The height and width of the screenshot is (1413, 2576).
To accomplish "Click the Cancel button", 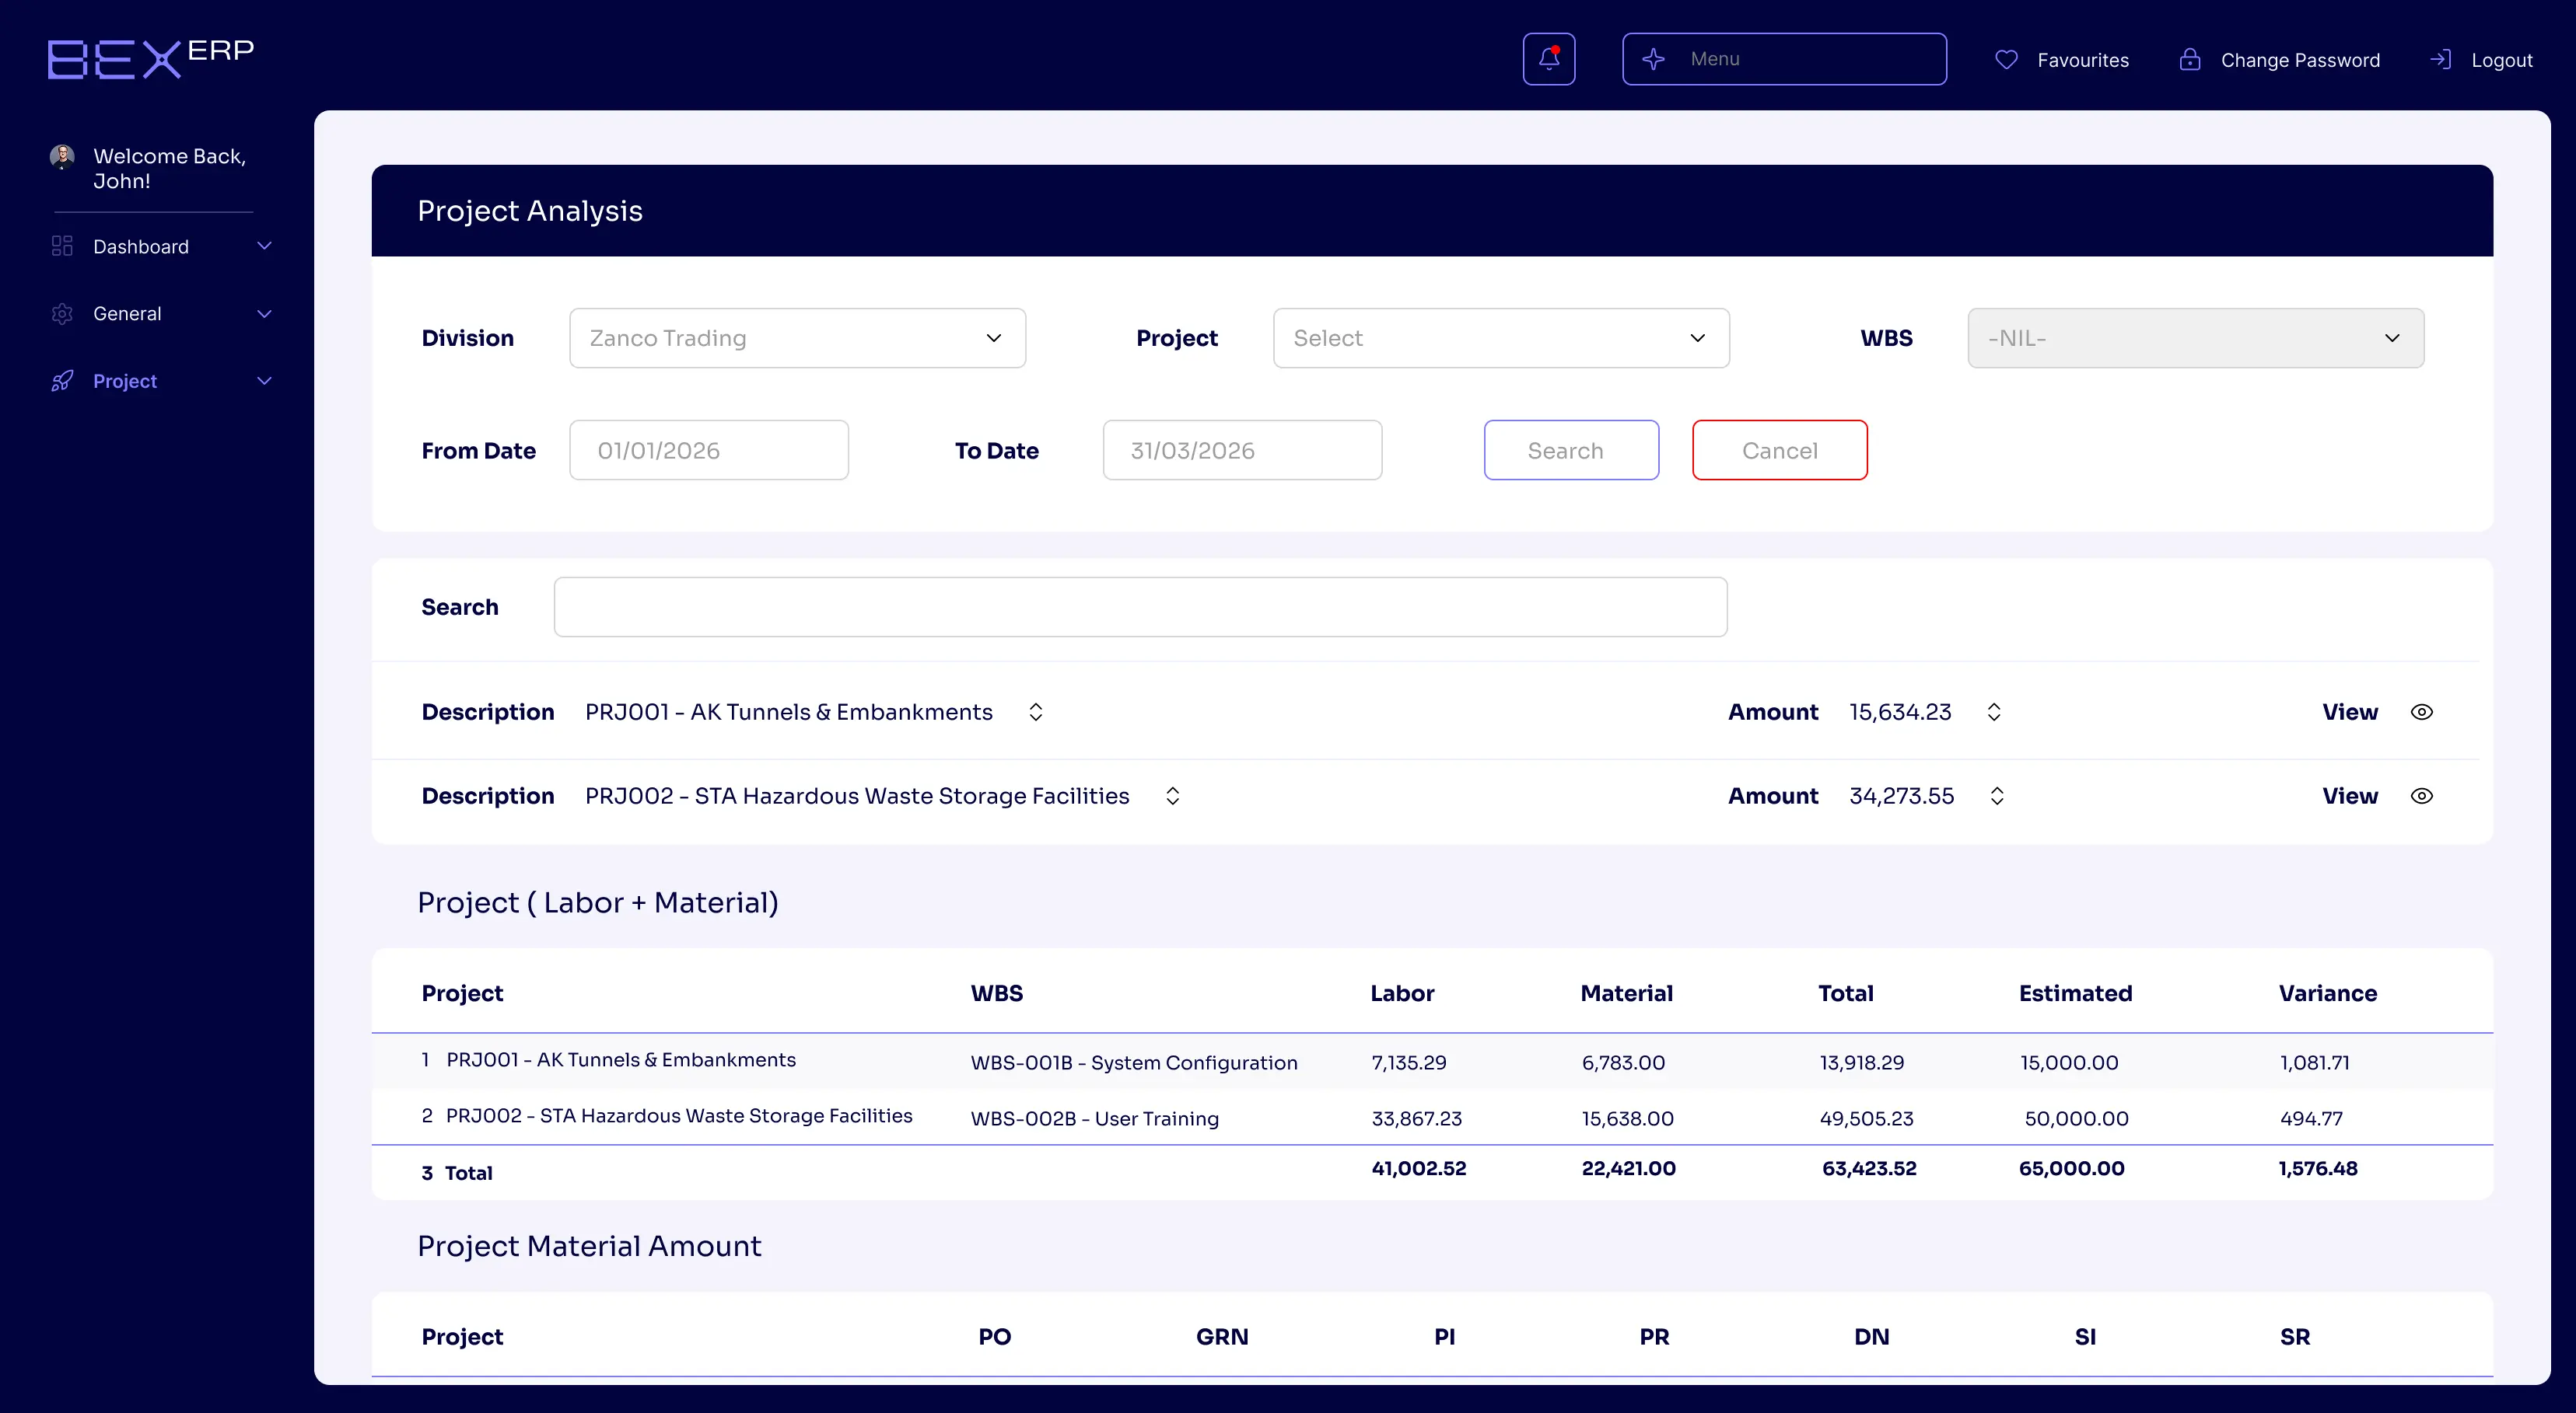I will pyautogui.click(x=1779, y=450).
